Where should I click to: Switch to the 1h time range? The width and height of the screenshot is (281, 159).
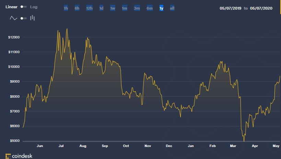point(66,8)
